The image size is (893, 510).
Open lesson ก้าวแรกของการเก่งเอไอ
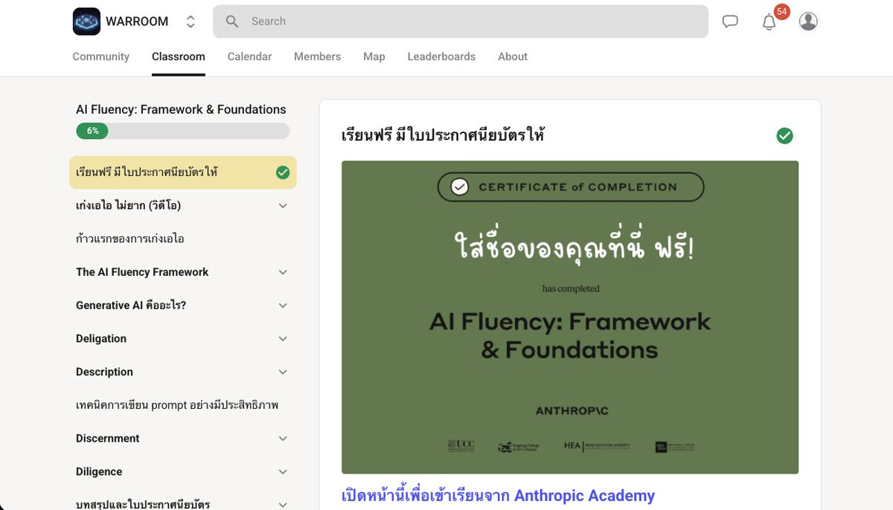point(130,239)
